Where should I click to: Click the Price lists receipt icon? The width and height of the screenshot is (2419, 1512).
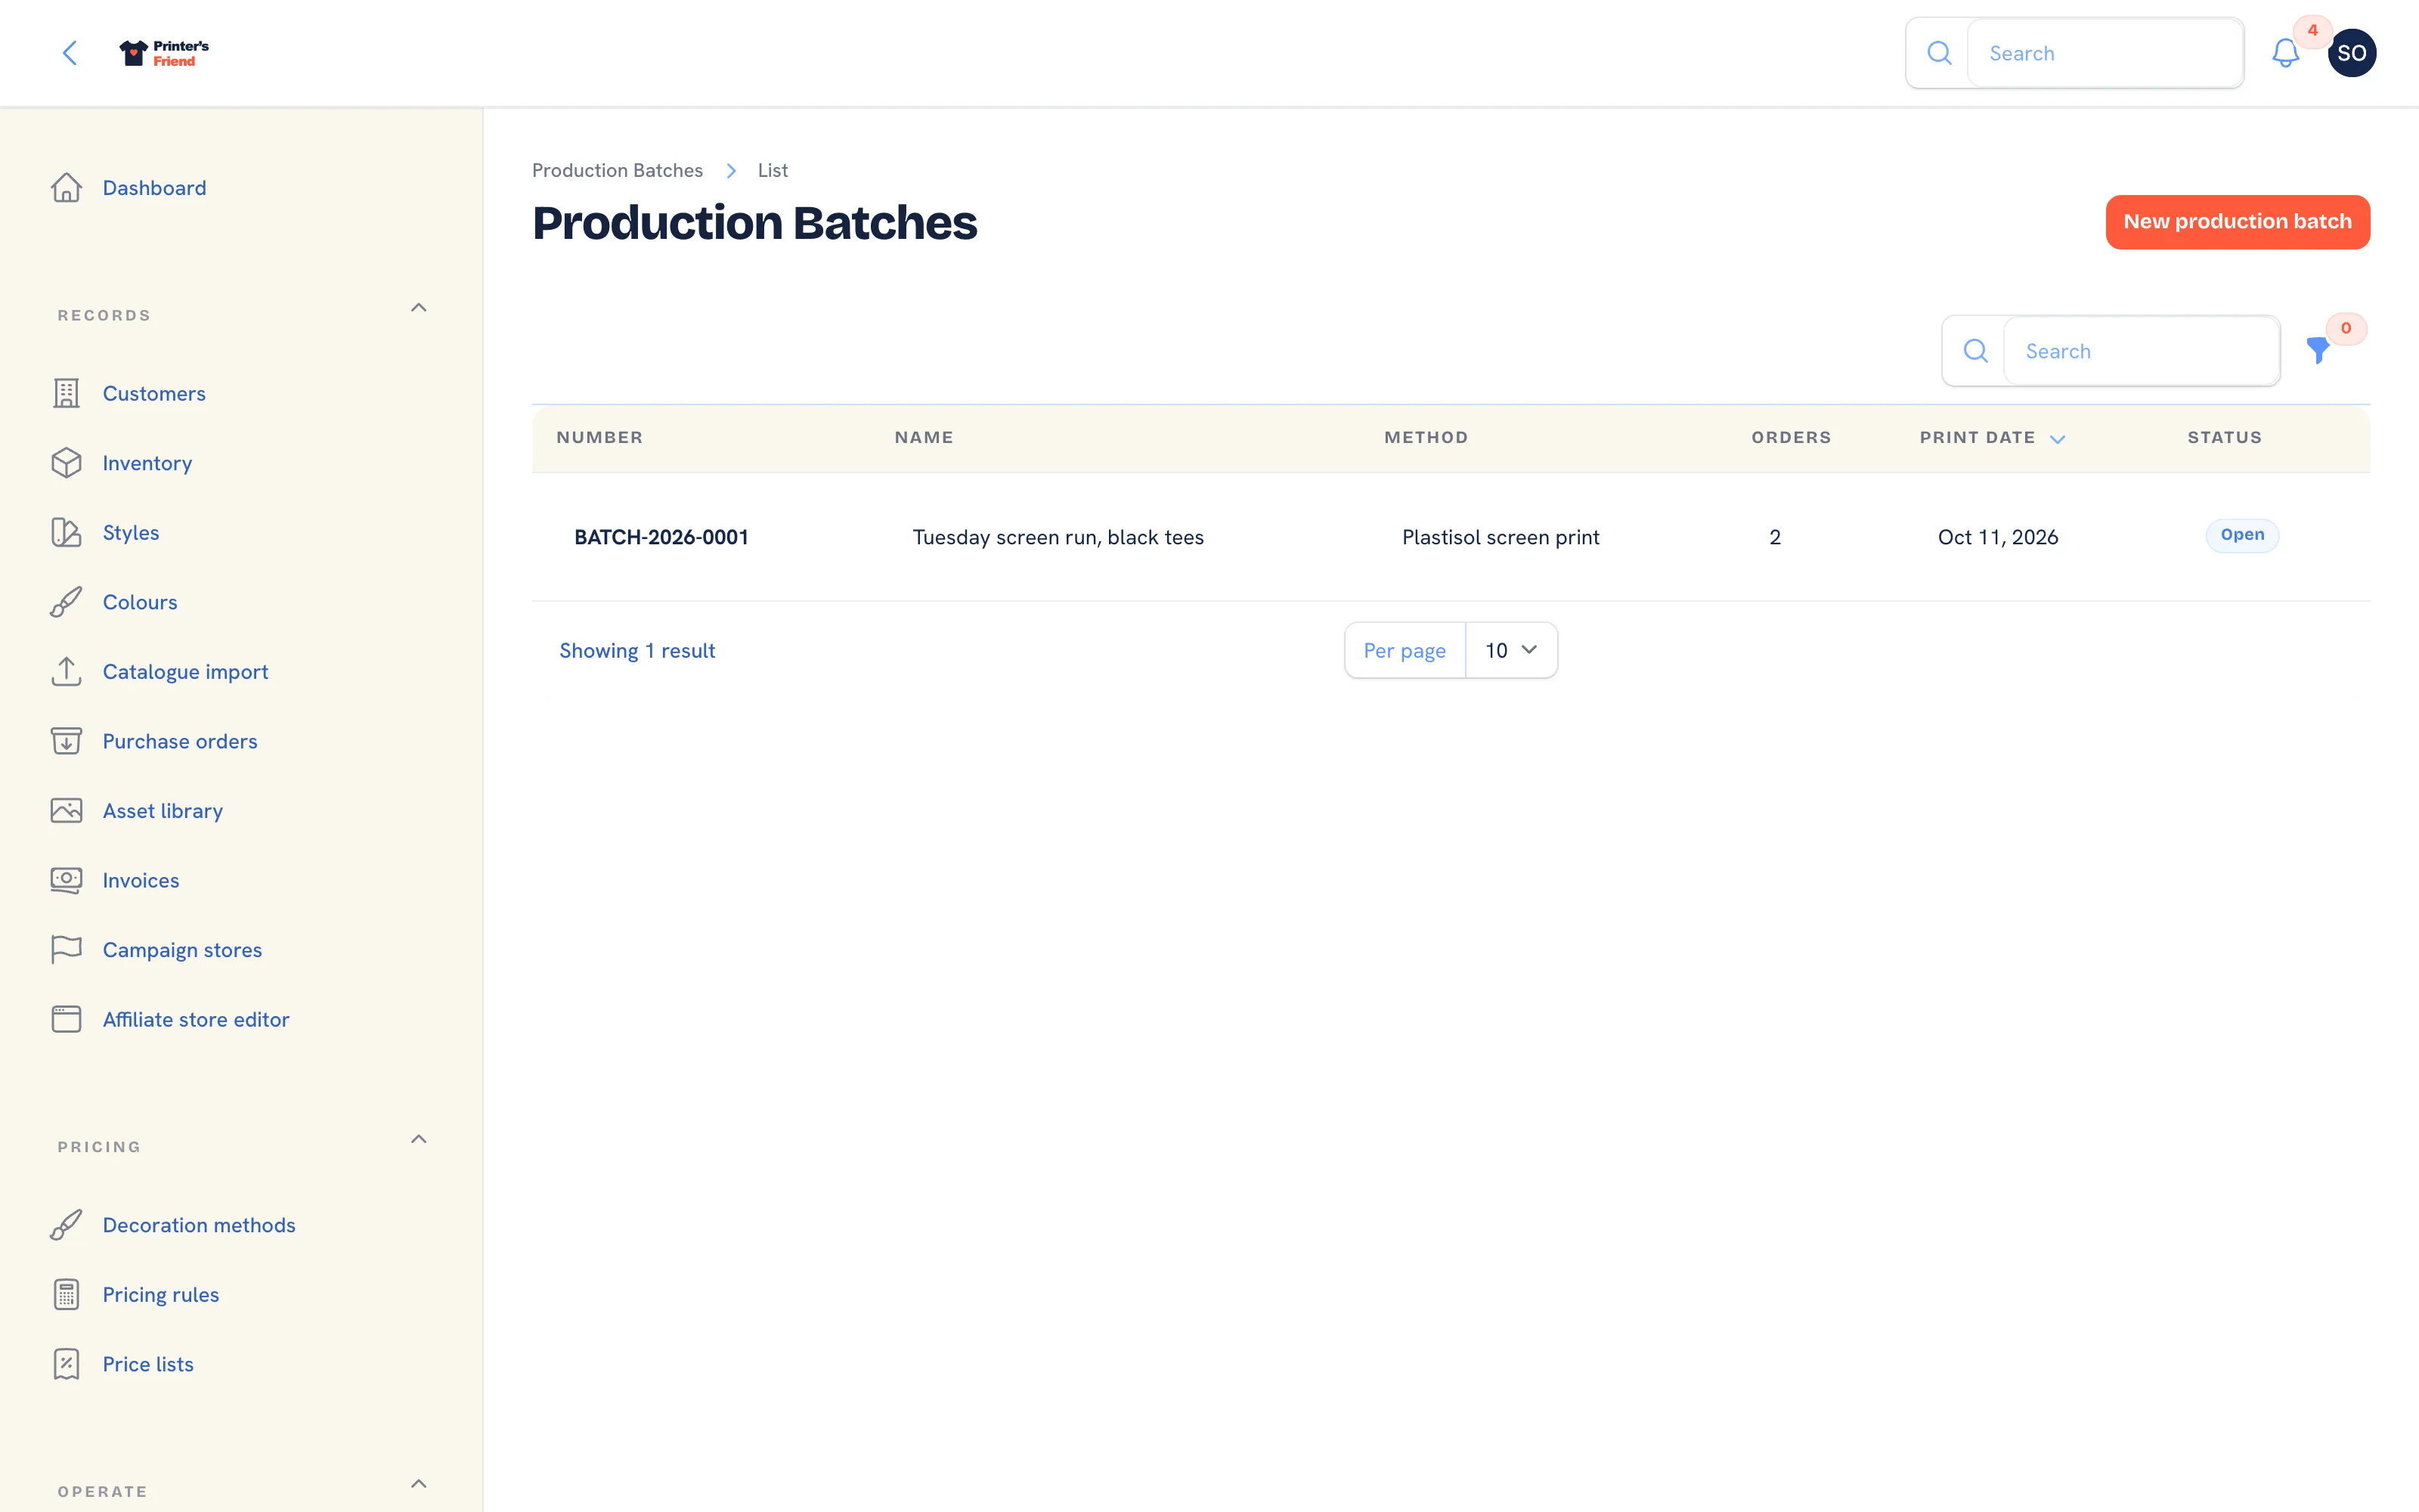tap(66, 1364)
